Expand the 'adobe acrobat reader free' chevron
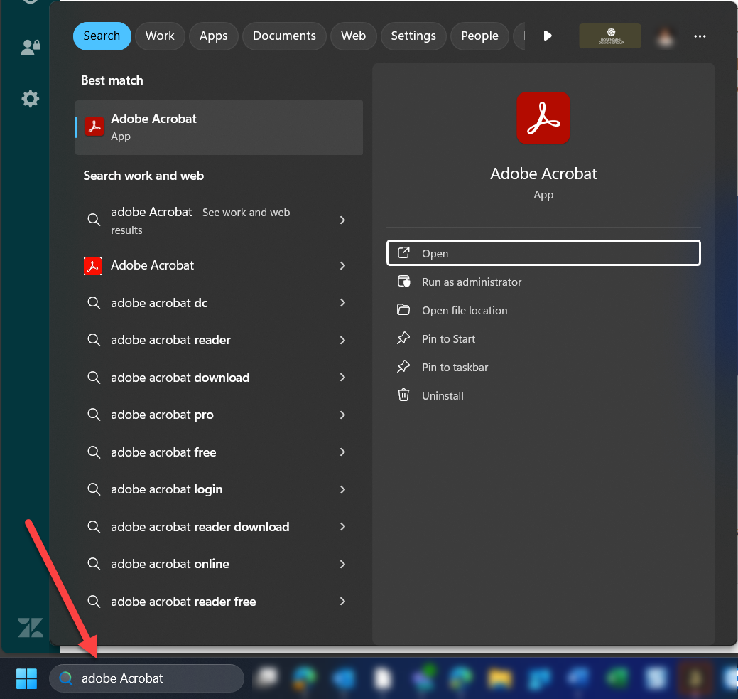Viewport: 738px width, 699px height. point(342,601)
